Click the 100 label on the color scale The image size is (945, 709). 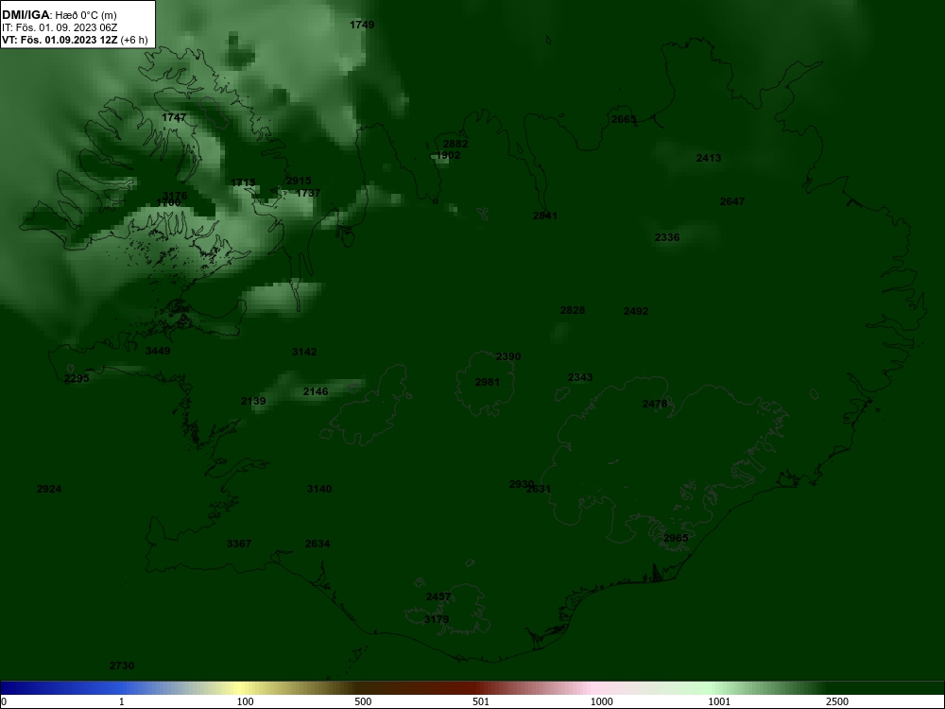[246, 701]
